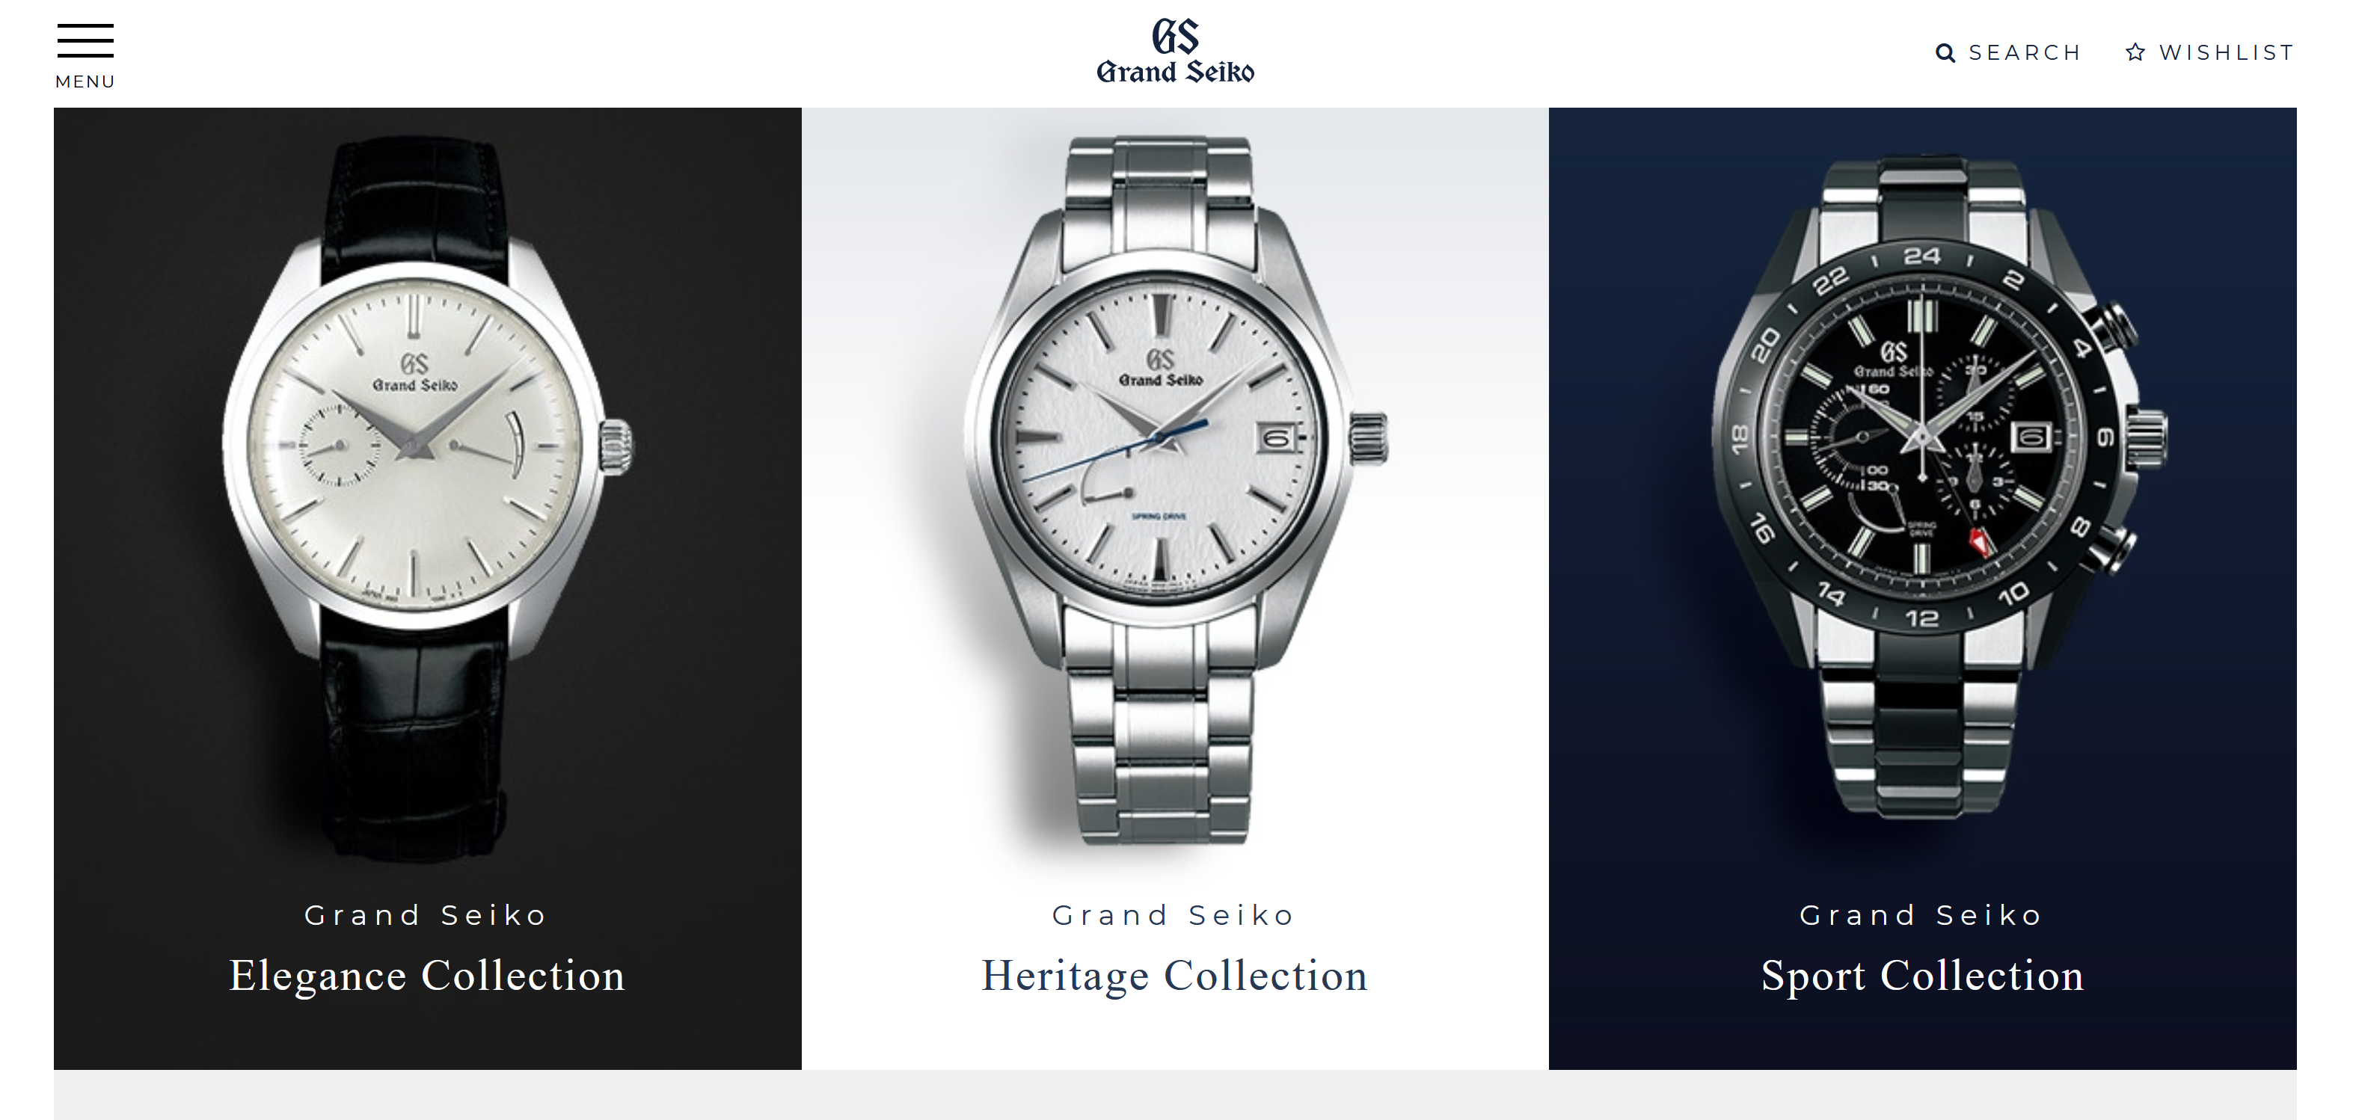Click the search magnifier icon
This screenshot has height=1120, width=2353.
click(x=1945, y=53)
